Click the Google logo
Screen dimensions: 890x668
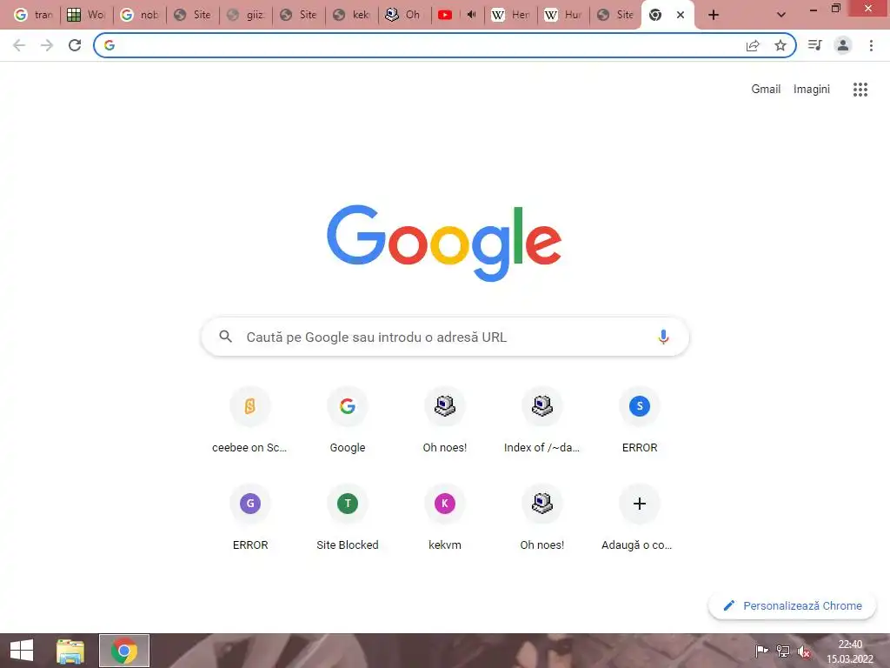[x=444, y=243]
